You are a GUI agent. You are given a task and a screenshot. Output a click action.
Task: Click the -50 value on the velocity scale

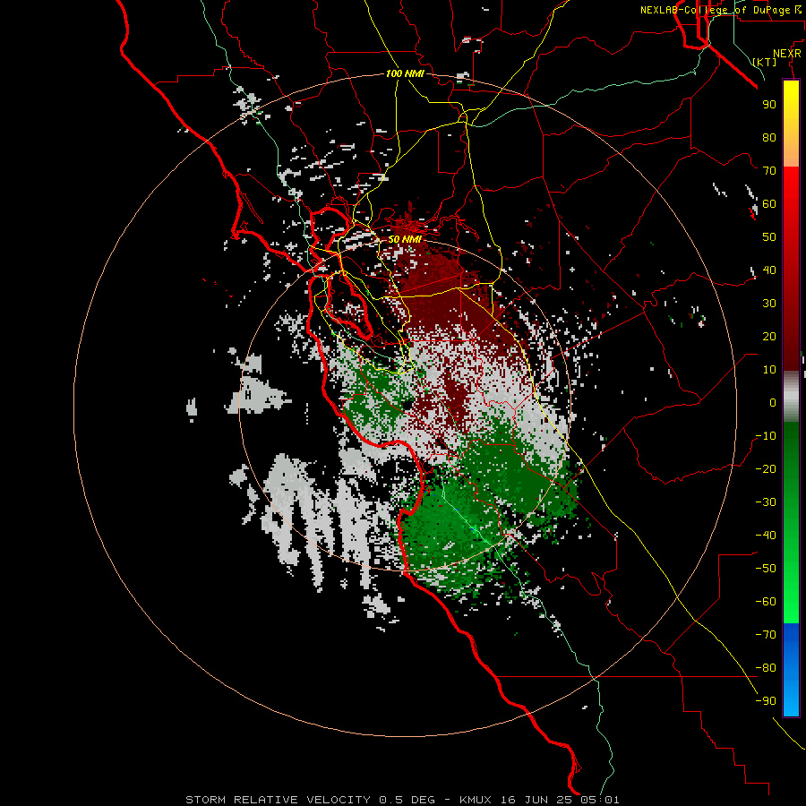766,569
